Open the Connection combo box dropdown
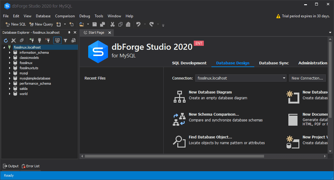Viewport: 334px width, 180px height. coord(284,78)
